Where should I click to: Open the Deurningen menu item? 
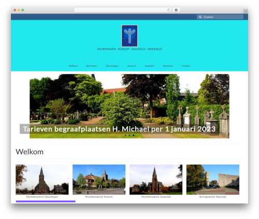click(x=112, y=66)
